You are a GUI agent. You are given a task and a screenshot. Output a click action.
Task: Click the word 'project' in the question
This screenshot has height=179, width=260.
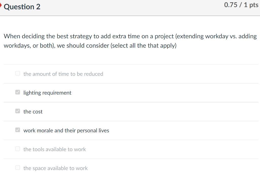[164, 36]
